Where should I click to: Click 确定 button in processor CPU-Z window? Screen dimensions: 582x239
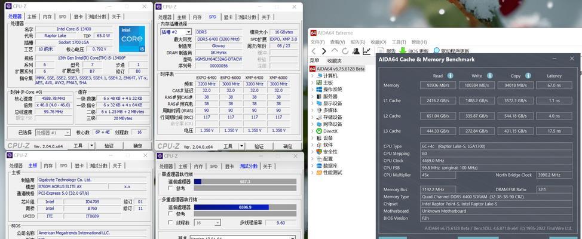tap(137, 146)
